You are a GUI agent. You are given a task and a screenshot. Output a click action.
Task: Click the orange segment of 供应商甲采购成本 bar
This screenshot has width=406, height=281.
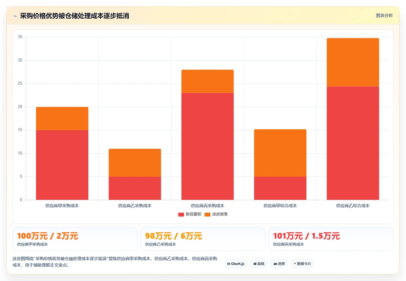[62, 119]
